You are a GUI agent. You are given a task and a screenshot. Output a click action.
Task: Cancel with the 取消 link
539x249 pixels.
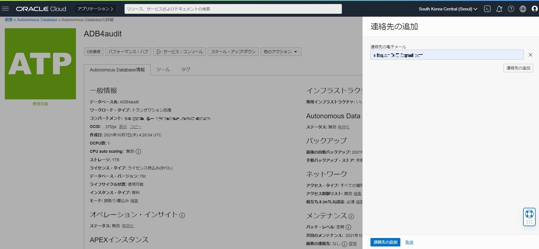(409, 242)
